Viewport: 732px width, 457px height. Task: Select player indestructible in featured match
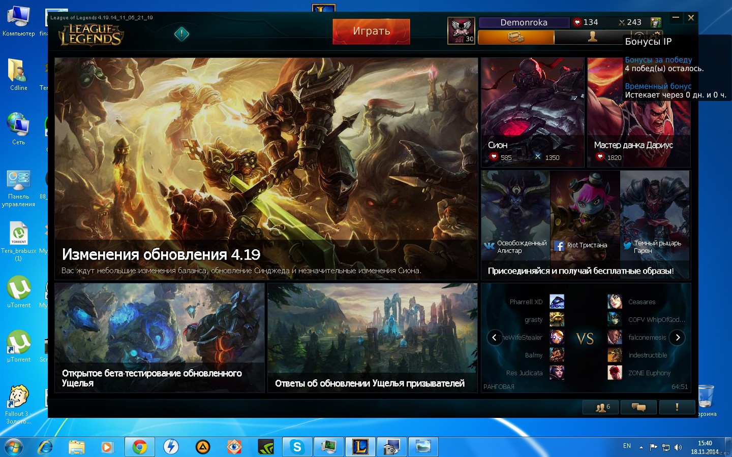pos(648,355)
